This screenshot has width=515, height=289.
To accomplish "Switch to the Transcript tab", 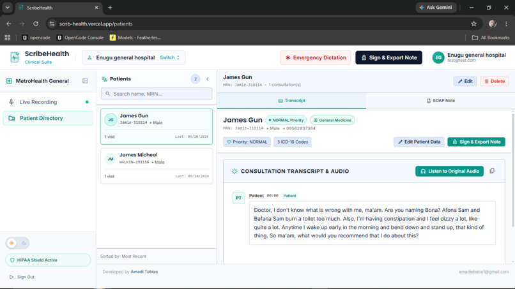I will pyautogui.click(x=291, y=101).
